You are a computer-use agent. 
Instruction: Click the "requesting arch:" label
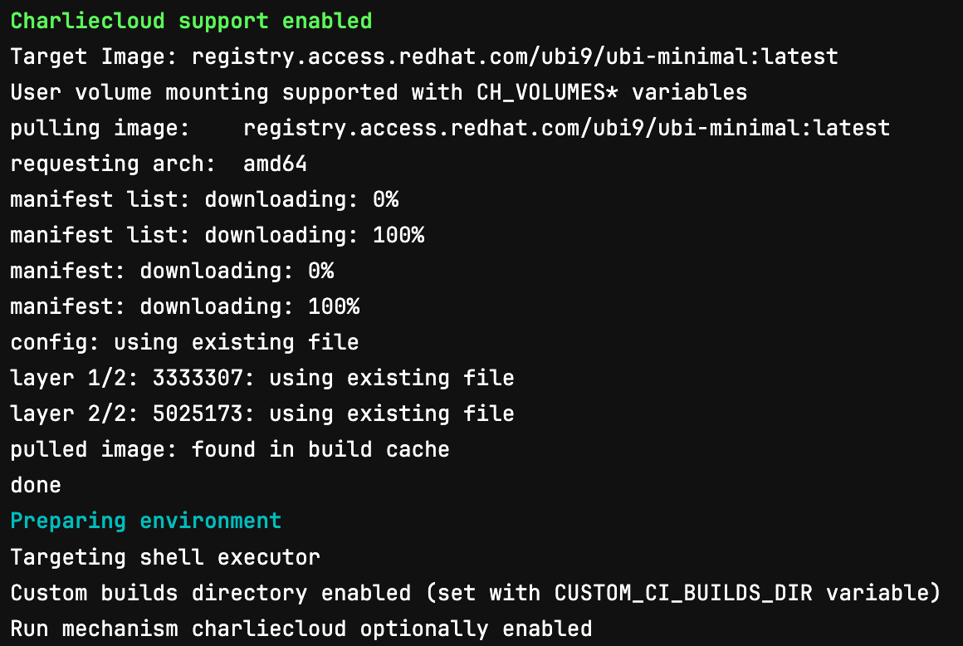[113, 164]
